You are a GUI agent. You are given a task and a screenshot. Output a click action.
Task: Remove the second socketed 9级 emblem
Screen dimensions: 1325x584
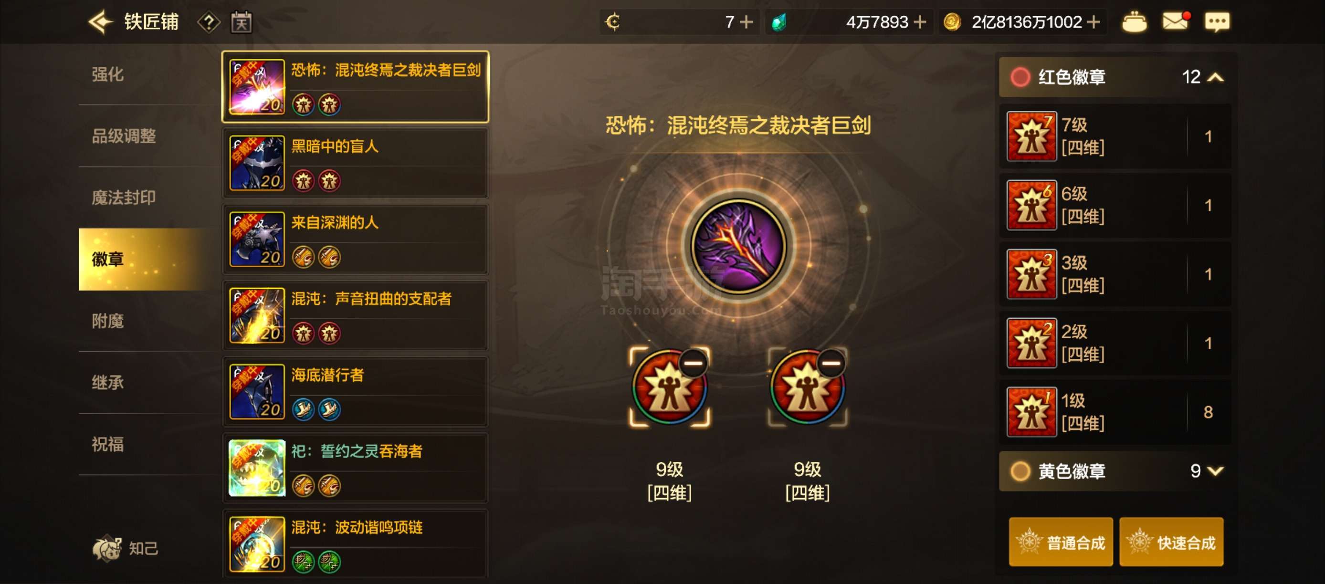point(831,363)
